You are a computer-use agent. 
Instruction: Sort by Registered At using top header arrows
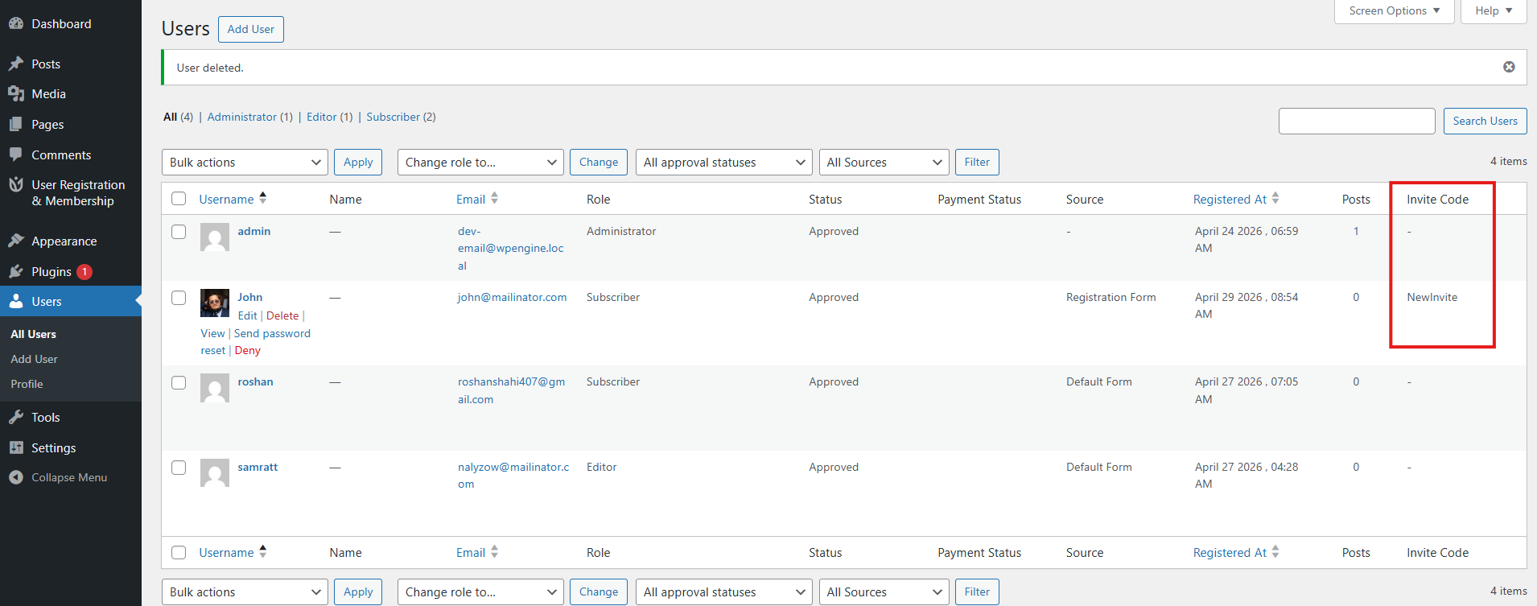click(1275, 198)
